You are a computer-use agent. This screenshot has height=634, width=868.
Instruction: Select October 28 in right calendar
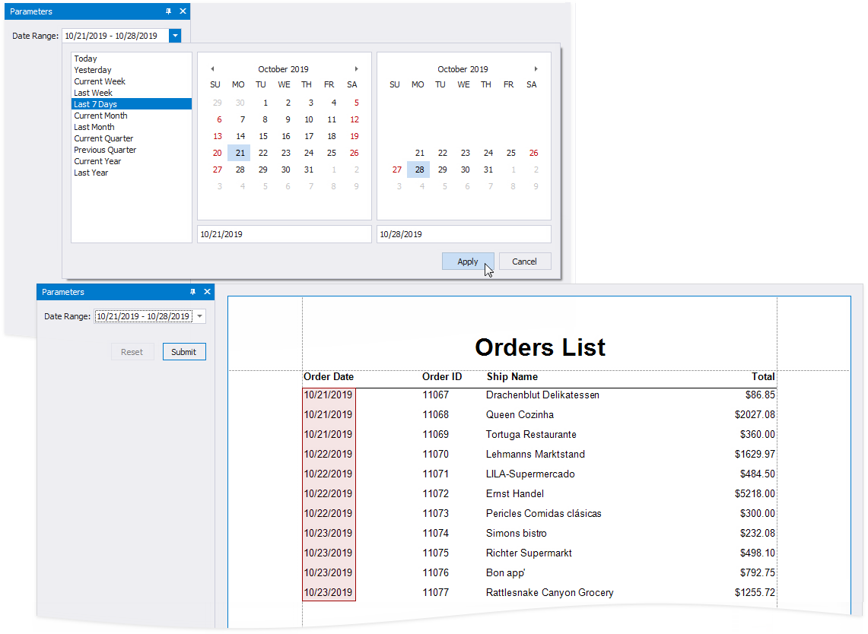point(419,170)
